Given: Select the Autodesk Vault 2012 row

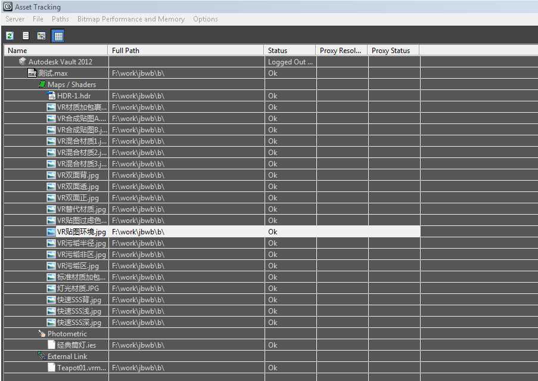Looking at the screenshot, I should click(212, 62).
